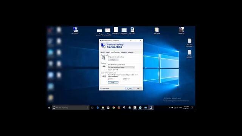The height and width of the screenshot is (136, 242).
Task: Select the Local Resources tab
Action: [115, 52]
